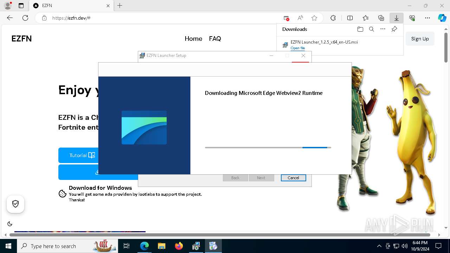View site information lock icon

(x=44, y=18)
